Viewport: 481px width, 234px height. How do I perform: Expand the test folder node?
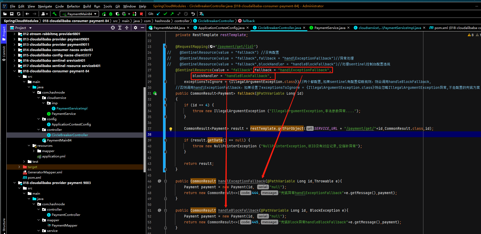tap(24, 161)
